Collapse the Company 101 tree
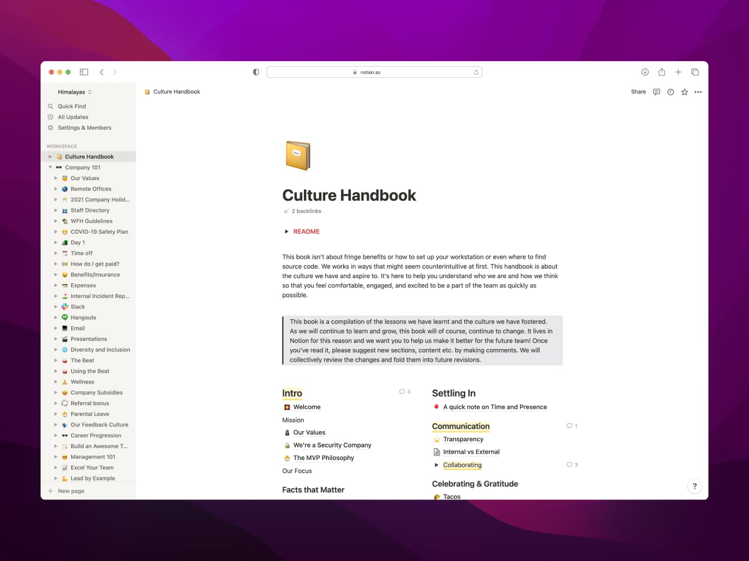This screenshot has width=749, height=561. [50, 168]
